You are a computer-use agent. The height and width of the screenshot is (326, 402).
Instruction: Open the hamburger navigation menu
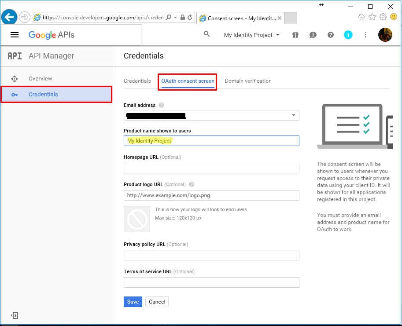pyautogui.click(x=15, y=35)
